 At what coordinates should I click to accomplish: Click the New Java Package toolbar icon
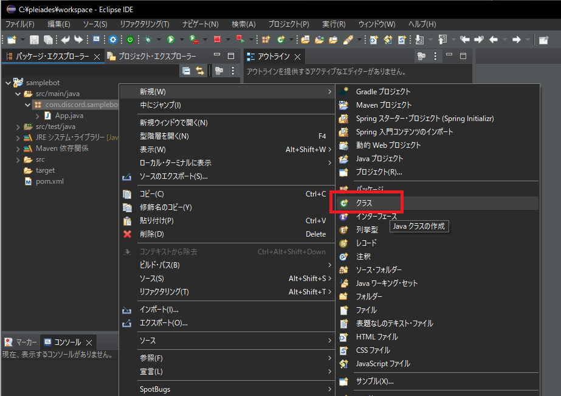(x=266, y=40)
